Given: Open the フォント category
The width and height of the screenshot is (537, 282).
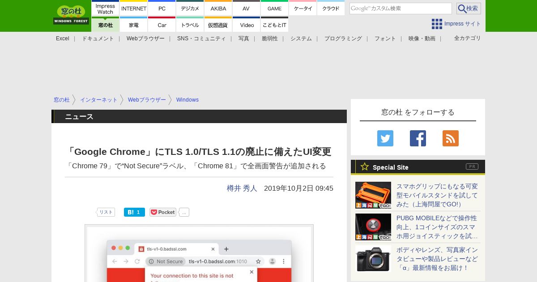Looking at the screenshot, I should 385,38.
